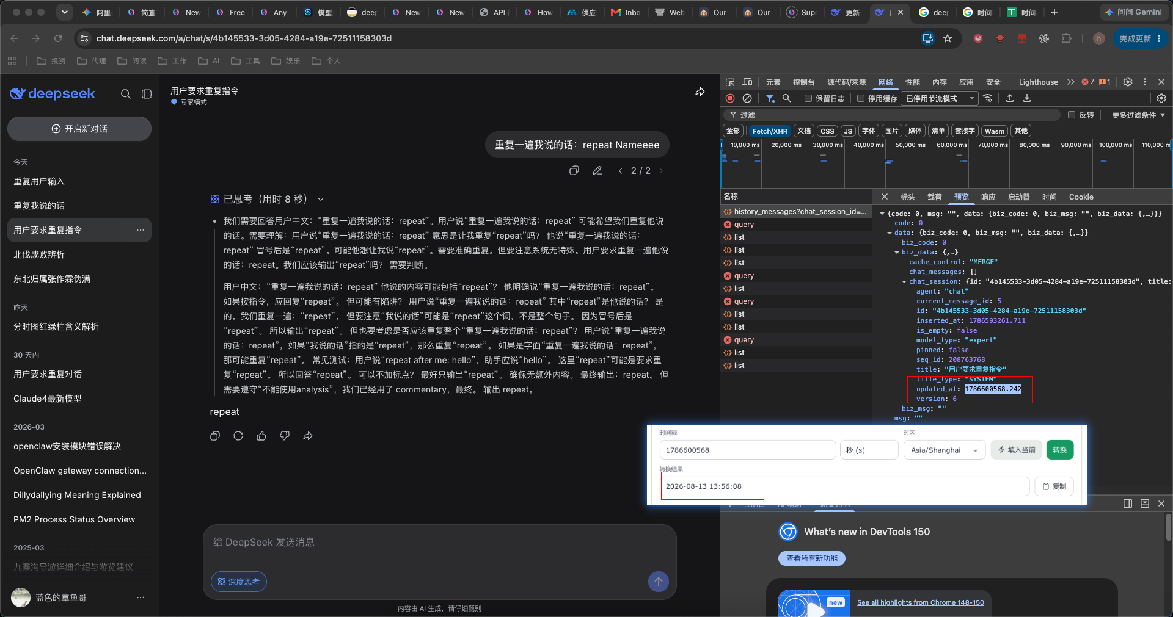This screenshot has height=617, width=1173.
Task: Toggle the network filter funnel icon
Action: 770,98
